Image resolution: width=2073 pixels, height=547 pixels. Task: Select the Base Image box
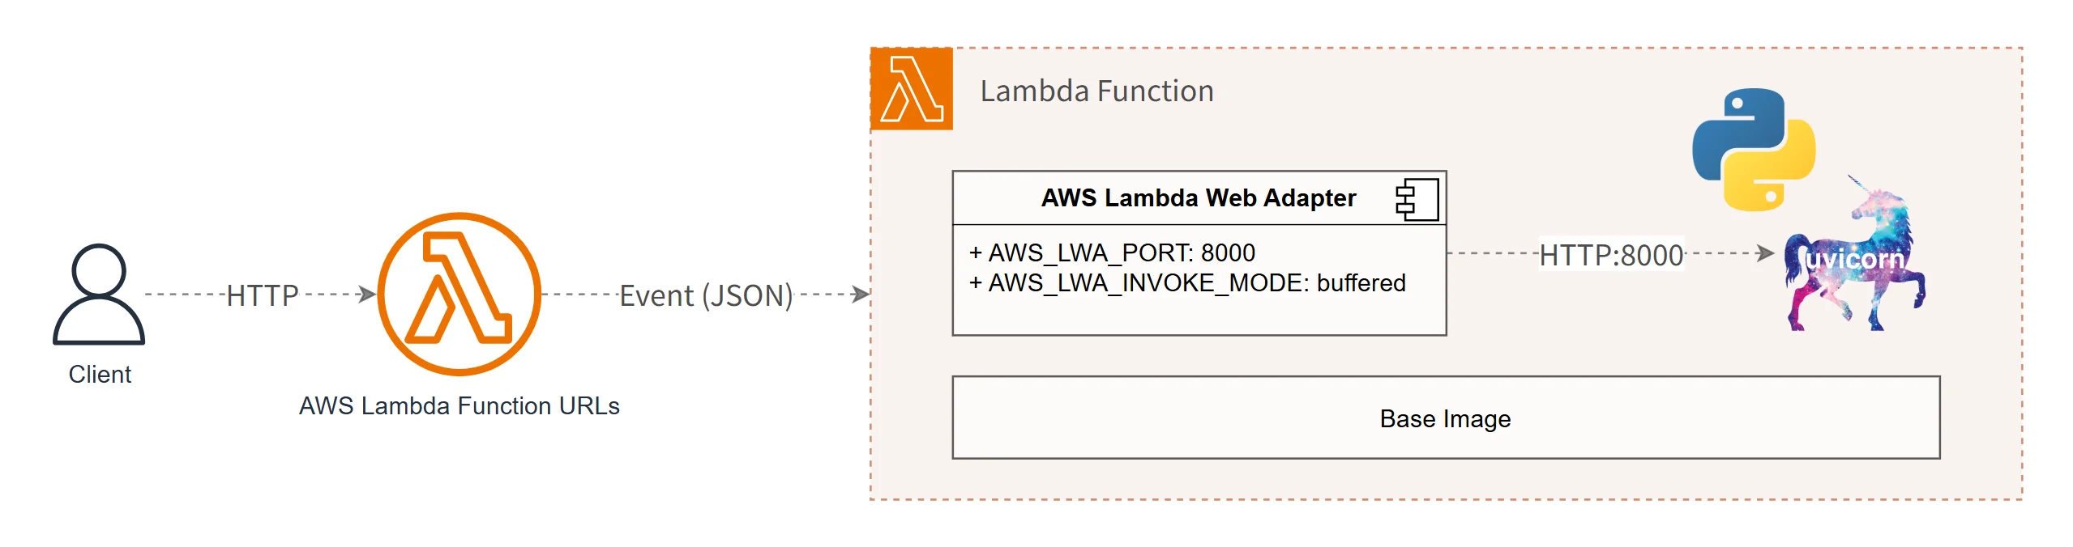(1446, 418)
